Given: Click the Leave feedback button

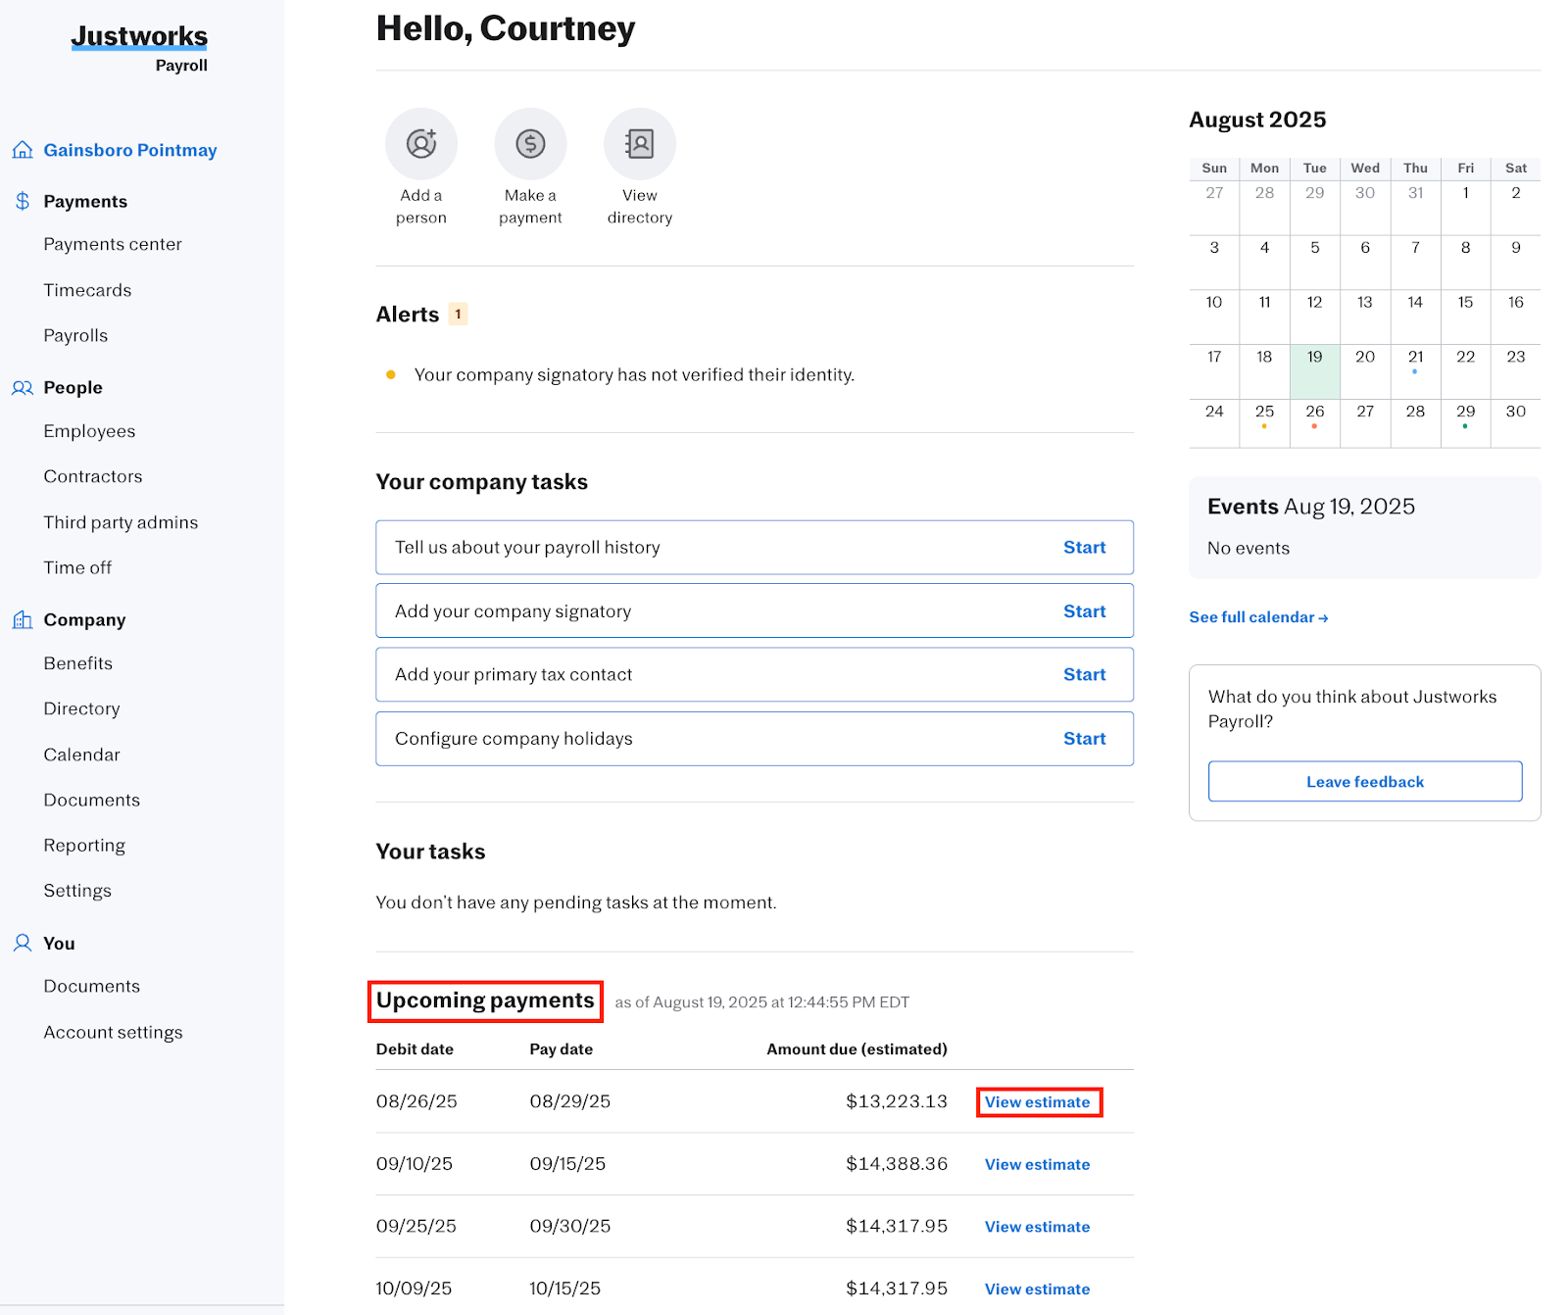Looking at the screenshot, I should [1364, 781].
